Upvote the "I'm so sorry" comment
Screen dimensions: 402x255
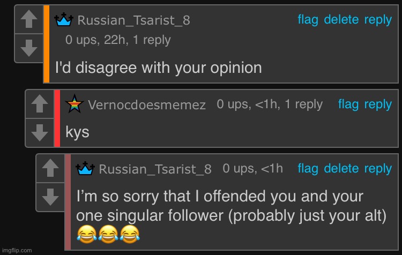pyautogui.click(x=50, y=168)
